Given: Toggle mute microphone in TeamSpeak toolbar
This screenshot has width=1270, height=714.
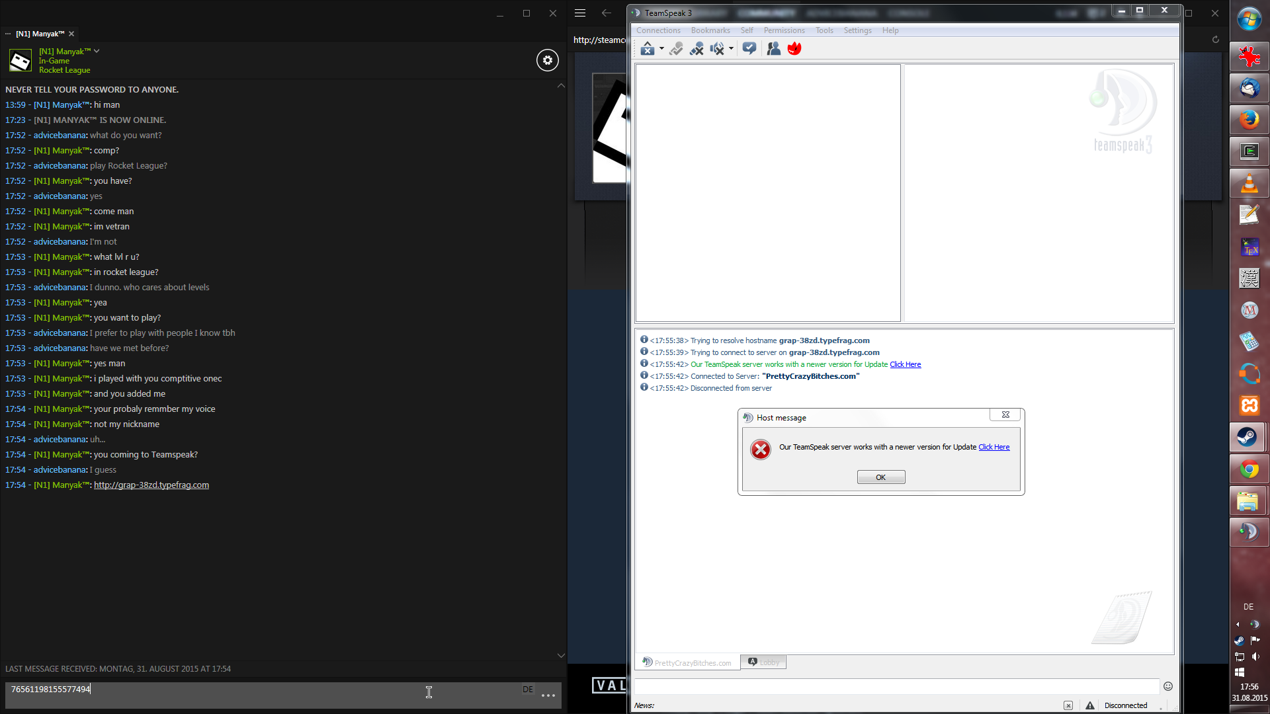Looking at the screenshot, I should tap(696, 48).
